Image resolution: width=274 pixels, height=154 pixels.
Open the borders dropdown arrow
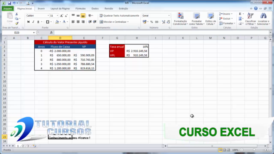click(x=51, y=22)
